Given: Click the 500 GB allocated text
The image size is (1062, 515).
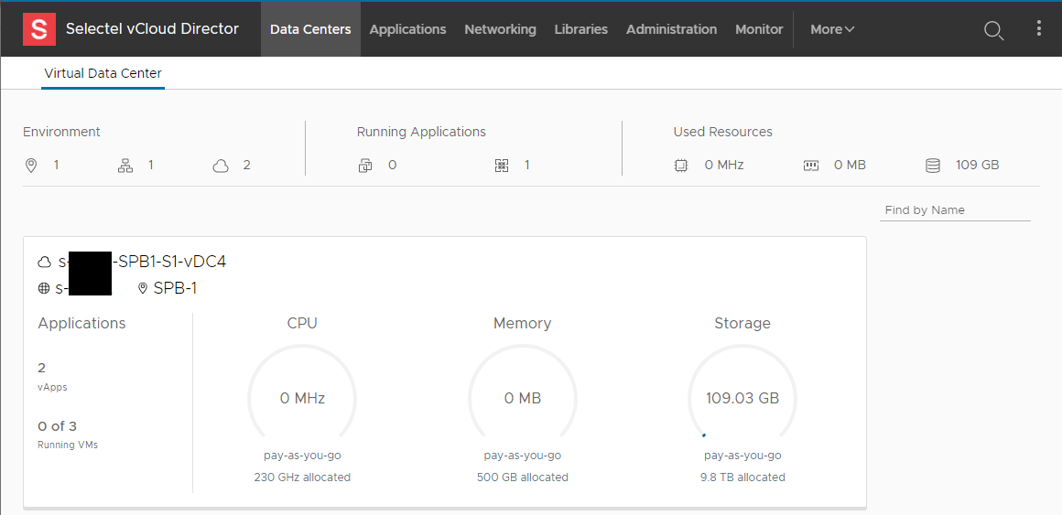Looking at the screenshot, I should (x=522, y=477).
